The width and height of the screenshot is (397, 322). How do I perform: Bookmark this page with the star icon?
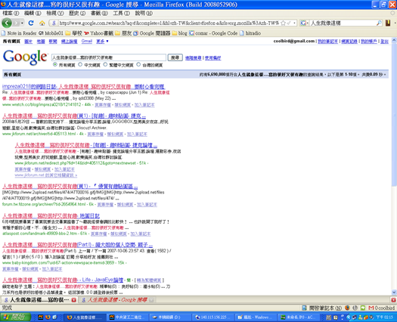point(283,23)
